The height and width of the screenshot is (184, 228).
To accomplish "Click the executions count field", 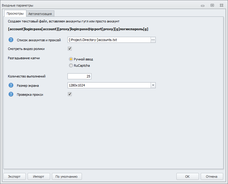I will pyautogui.click(x=79, y=76).
